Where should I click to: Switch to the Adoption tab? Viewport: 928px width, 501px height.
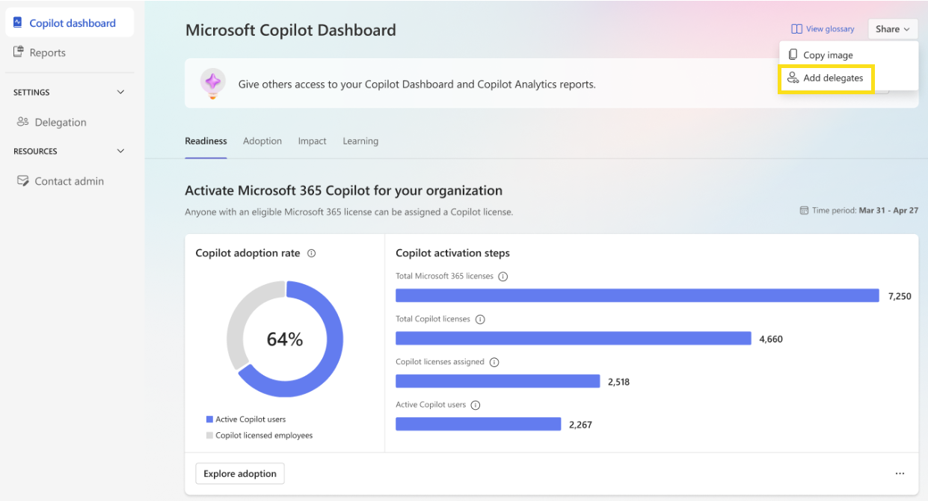tap(262, 141)
